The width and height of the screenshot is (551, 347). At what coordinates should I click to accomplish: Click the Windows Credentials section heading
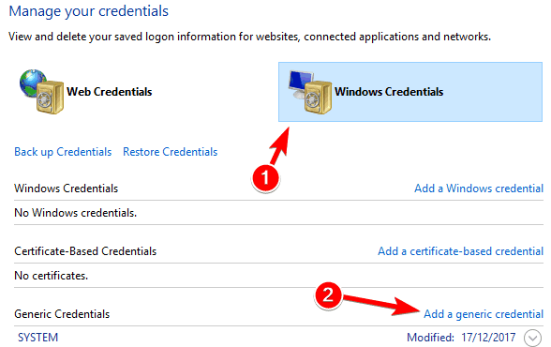point(66,189)
